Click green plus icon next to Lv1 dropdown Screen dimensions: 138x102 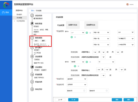87,33
